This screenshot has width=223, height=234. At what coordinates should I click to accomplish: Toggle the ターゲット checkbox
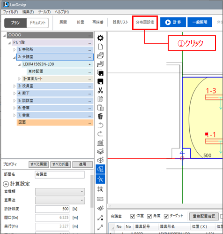[x=166, y=216]
